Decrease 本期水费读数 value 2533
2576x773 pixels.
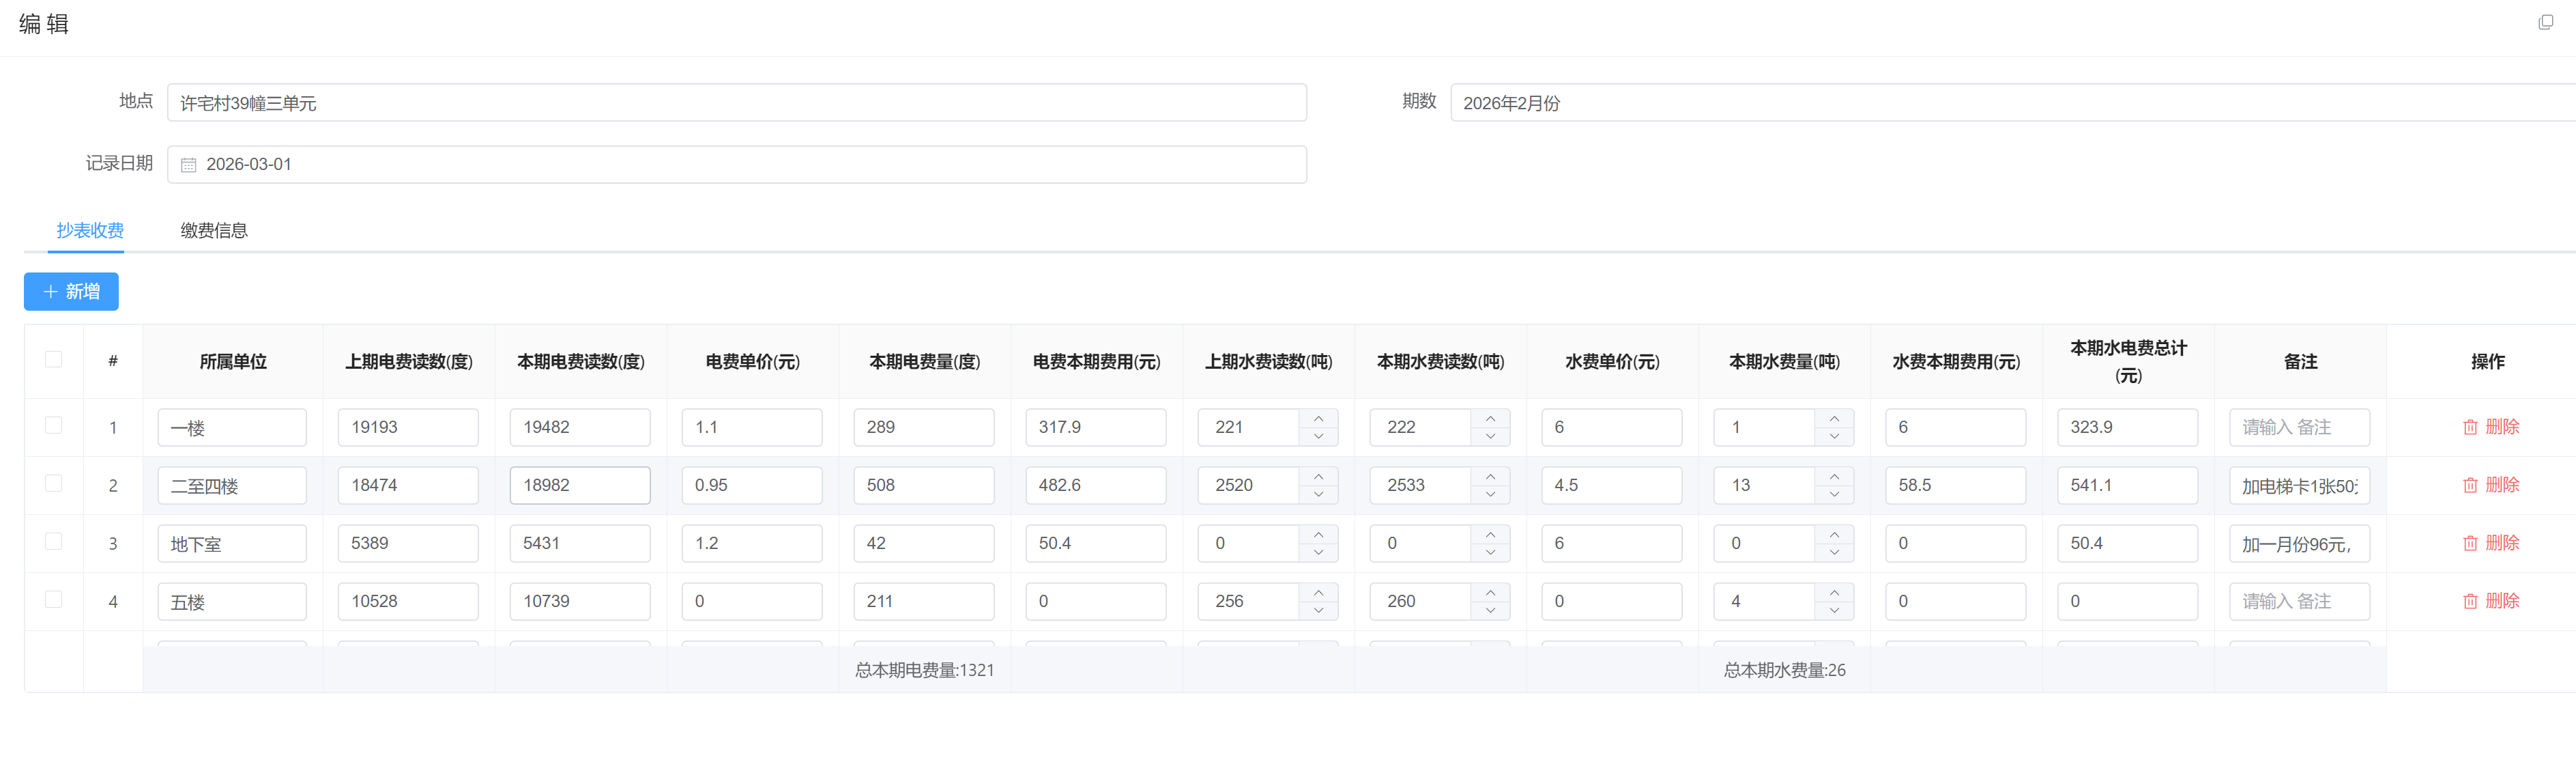1490,494
